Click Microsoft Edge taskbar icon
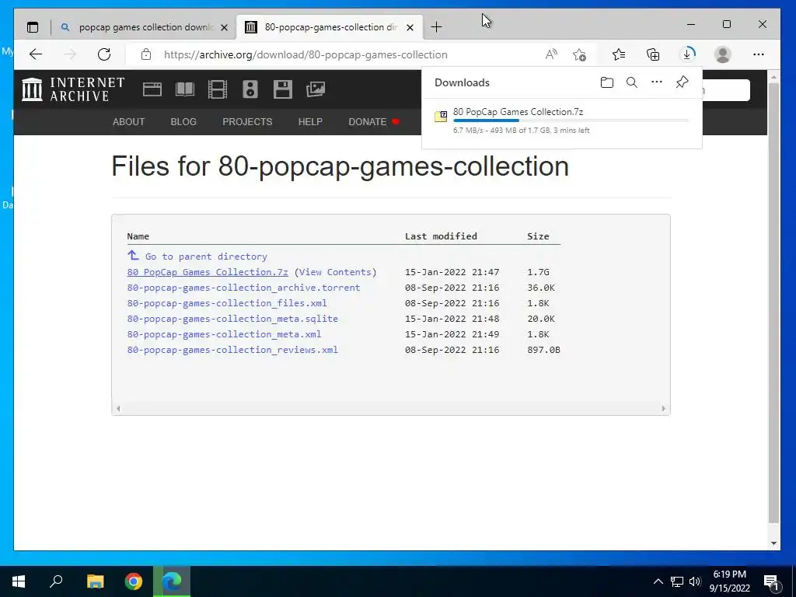This screenshot has height=597, width=796. [x=172, y=581]
